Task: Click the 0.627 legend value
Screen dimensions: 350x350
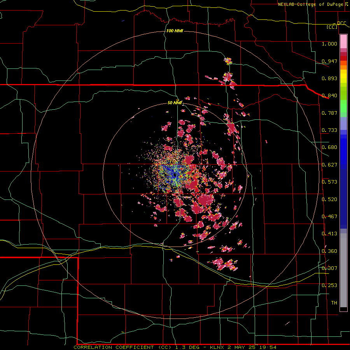Action: (329, 165)
